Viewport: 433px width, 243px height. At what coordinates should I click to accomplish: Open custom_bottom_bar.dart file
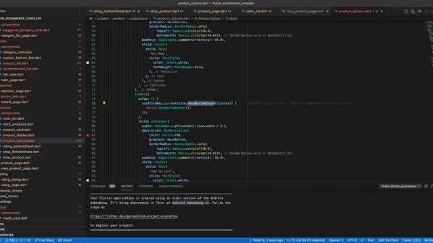click(x=22, y=57)
